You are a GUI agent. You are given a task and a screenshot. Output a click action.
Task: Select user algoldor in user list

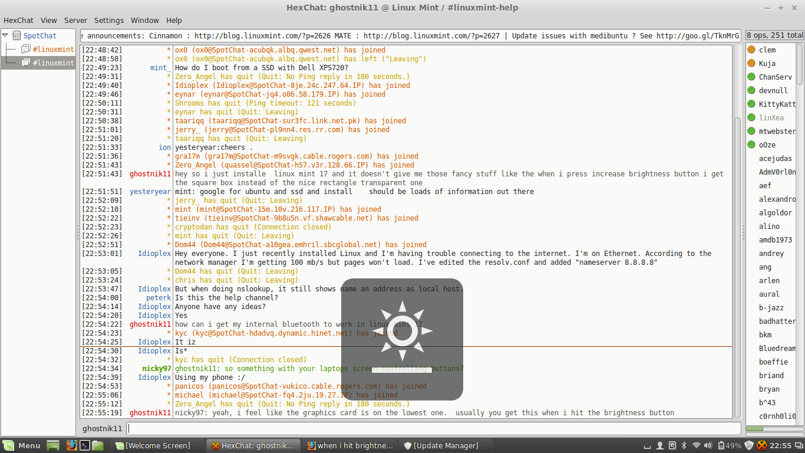click(x=776, y=213)
